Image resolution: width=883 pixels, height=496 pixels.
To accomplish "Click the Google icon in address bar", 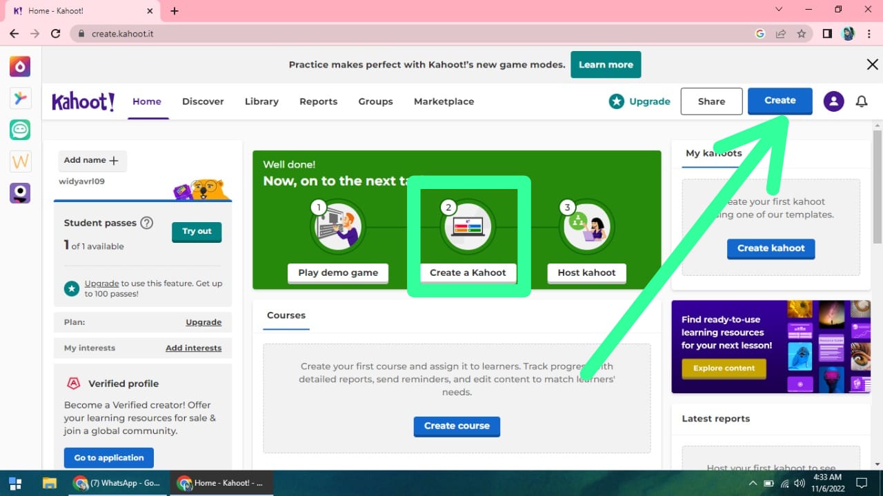I will tap(760, 34).
